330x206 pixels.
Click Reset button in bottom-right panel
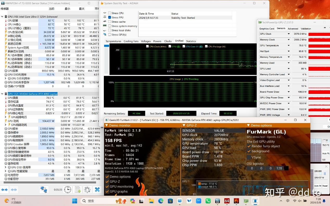(325, 186)
